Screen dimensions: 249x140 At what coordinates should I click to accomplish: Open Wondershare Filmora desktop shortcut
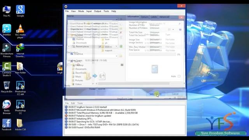click(x=7, y=50)
